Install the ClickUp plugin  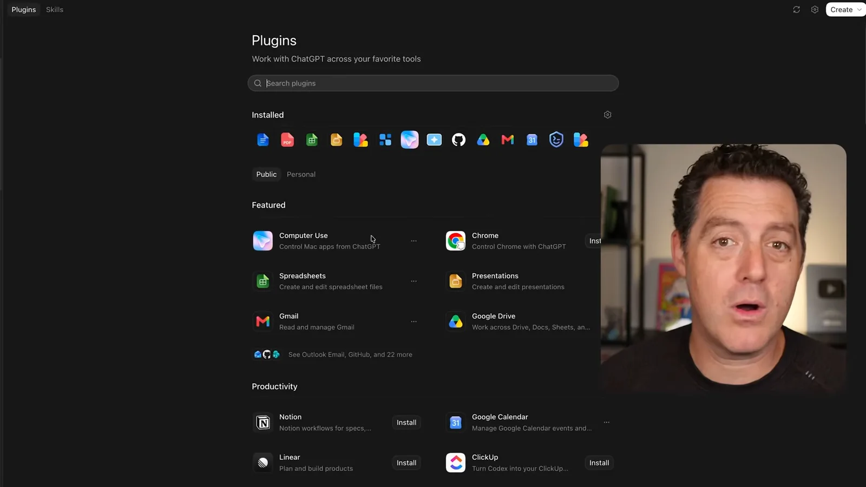(599, 463)
